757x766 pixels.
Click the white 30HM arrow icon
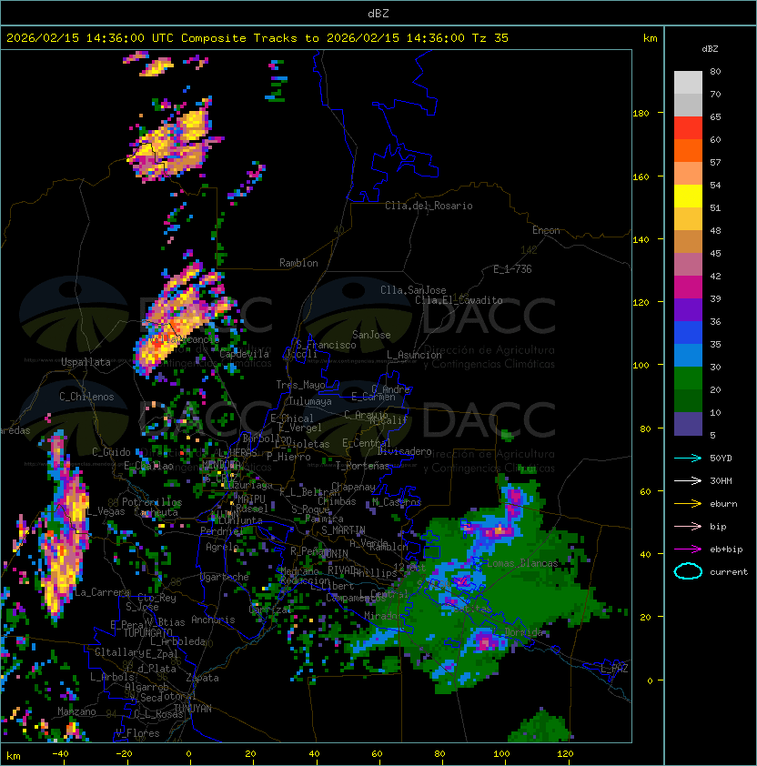(x=688, y=480)
